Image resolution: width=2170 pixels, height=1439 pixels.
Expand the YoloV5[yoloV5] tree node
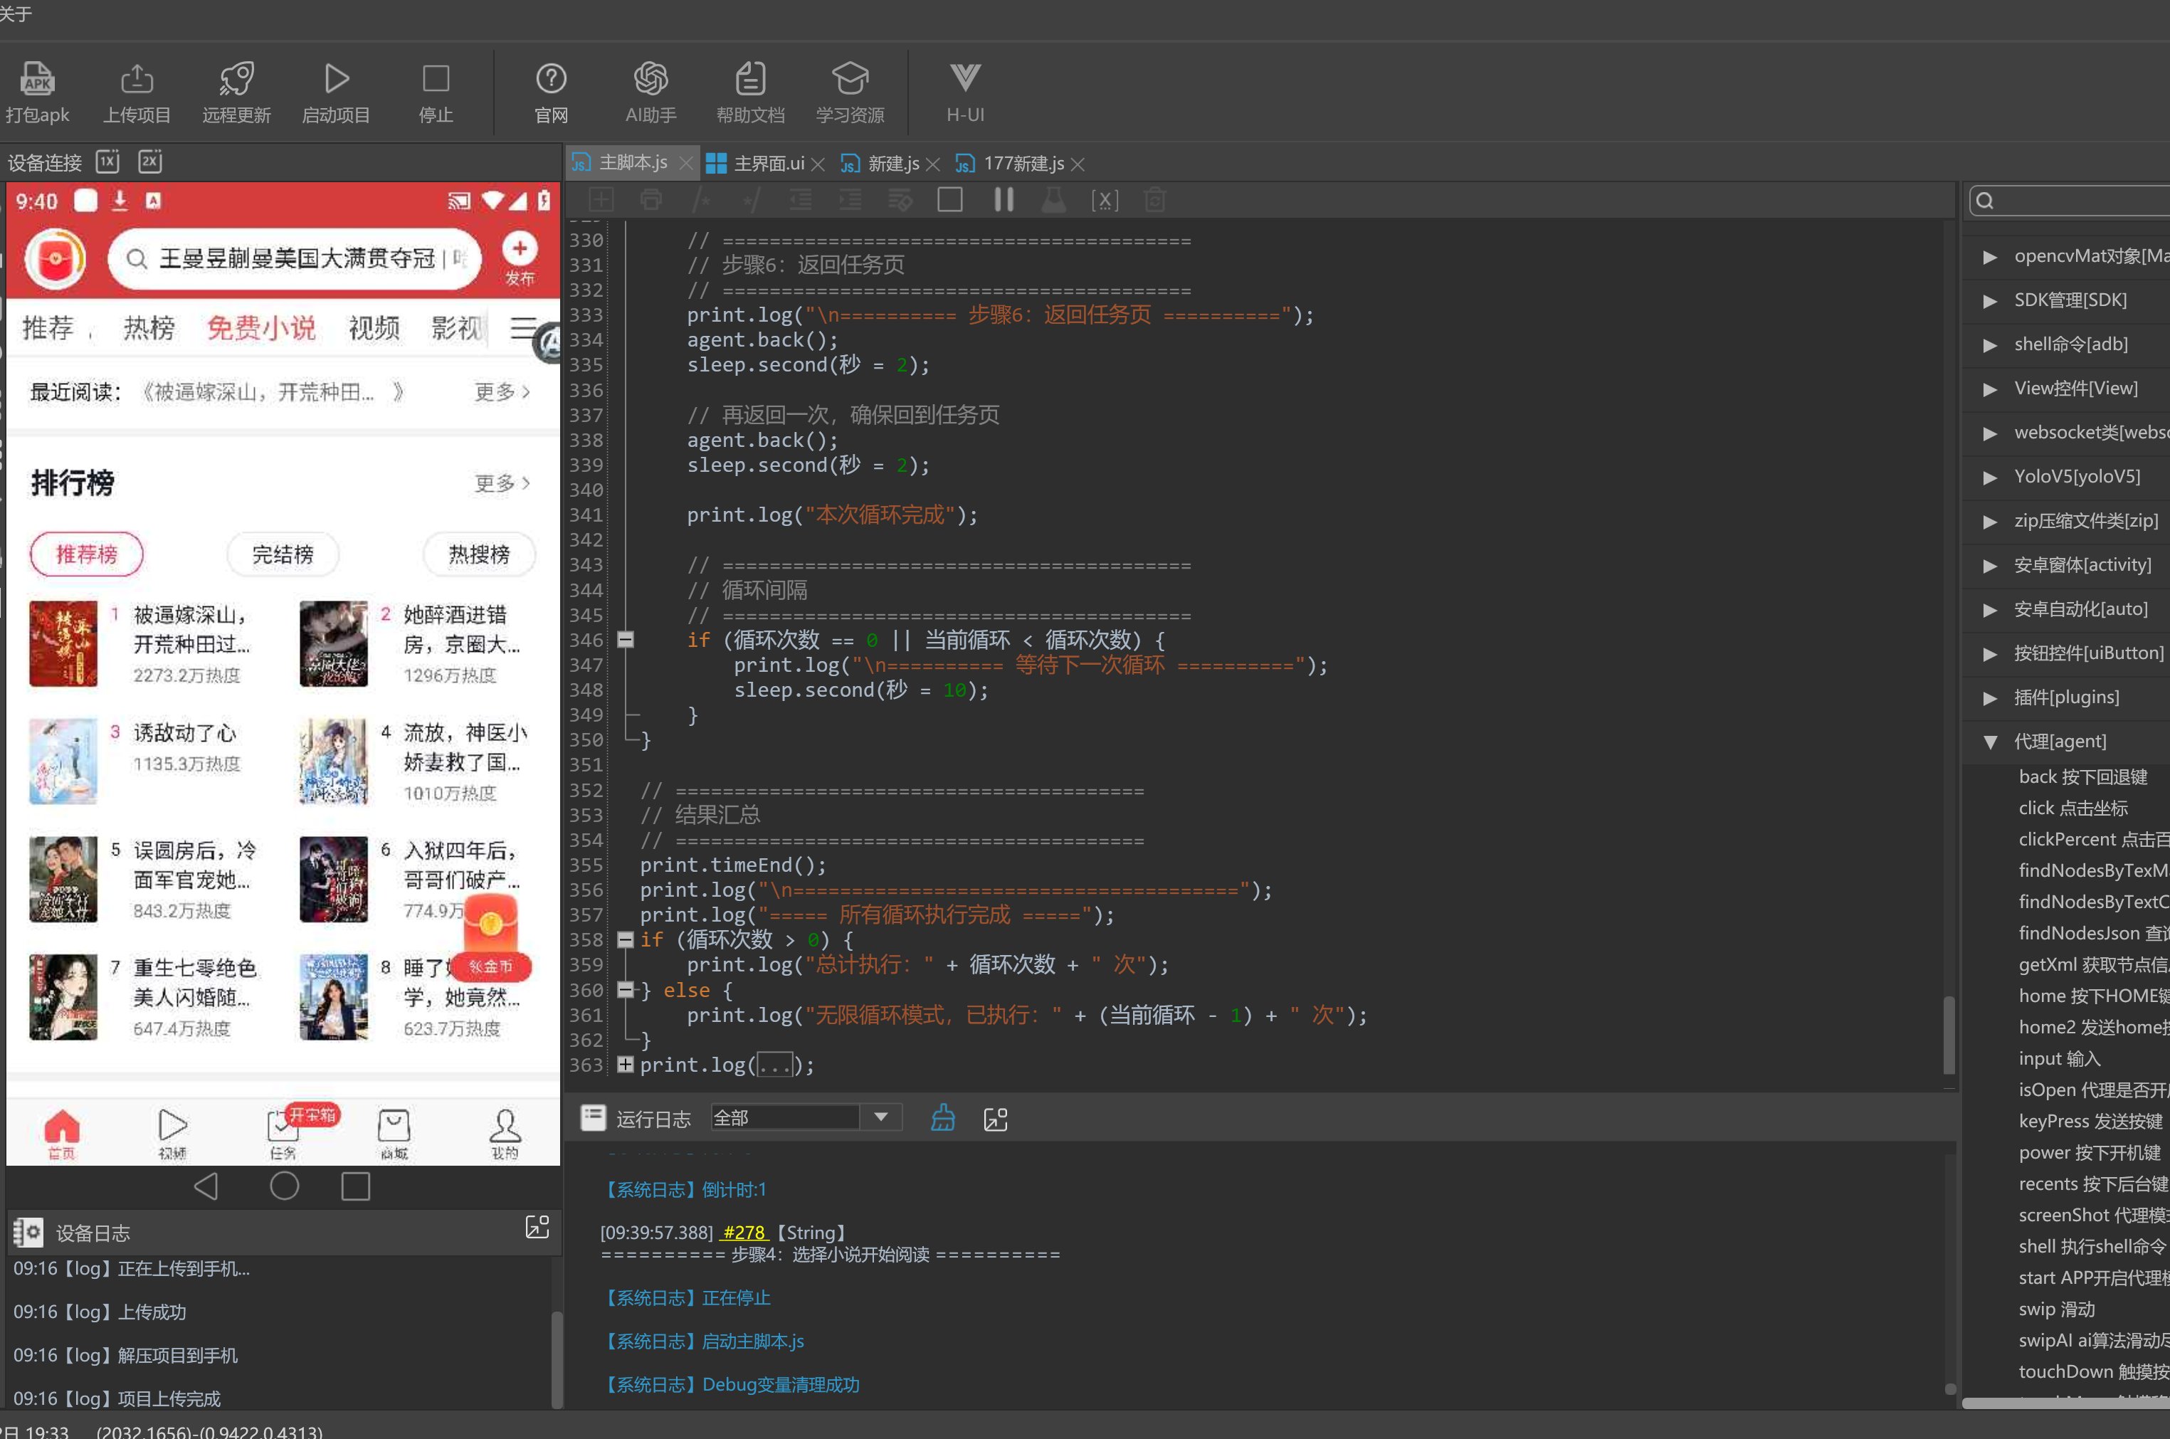[x=1990, y=476]
